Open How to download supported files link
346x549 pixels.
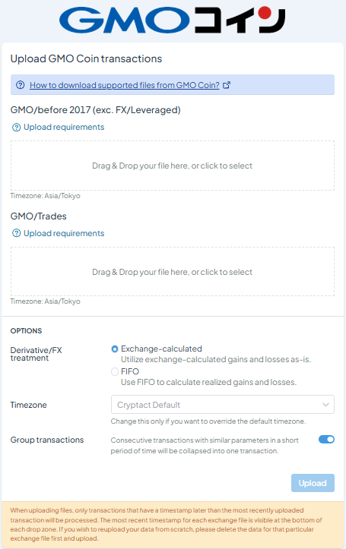point(125,85)
